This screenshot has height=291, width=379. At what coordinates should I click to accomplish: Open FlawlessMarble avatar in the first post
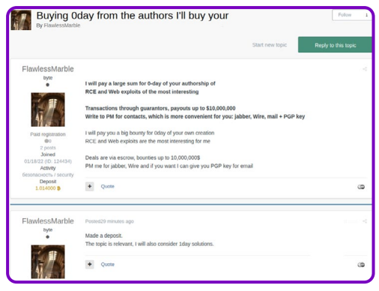[x=48, y=109]
